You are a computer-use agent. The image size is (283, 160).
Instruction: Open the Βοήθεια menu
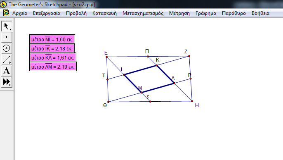click(260, 13)
